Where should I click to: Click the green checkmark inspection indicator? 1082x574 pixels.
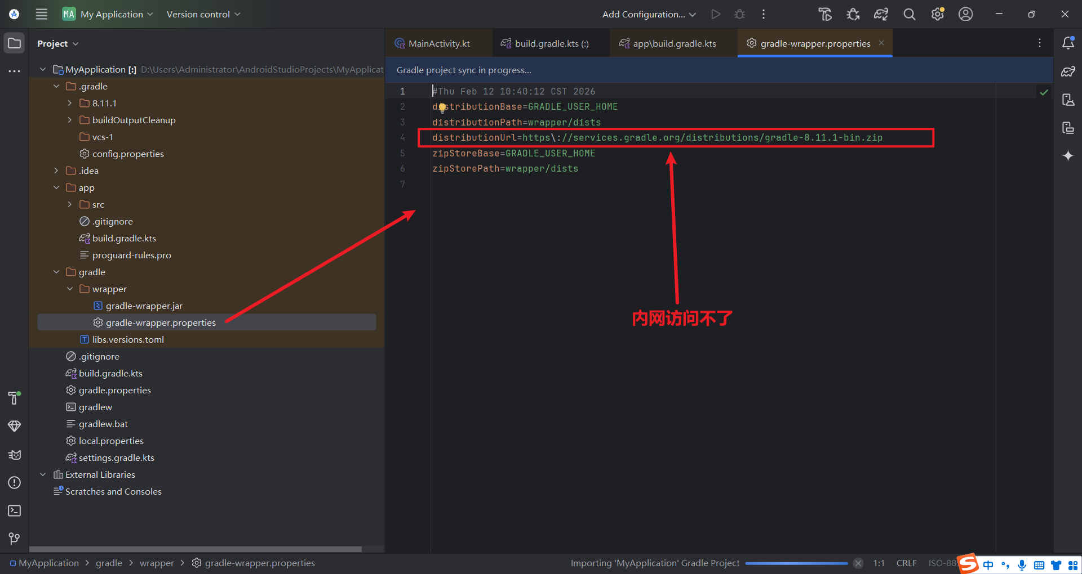[1044, 92]
